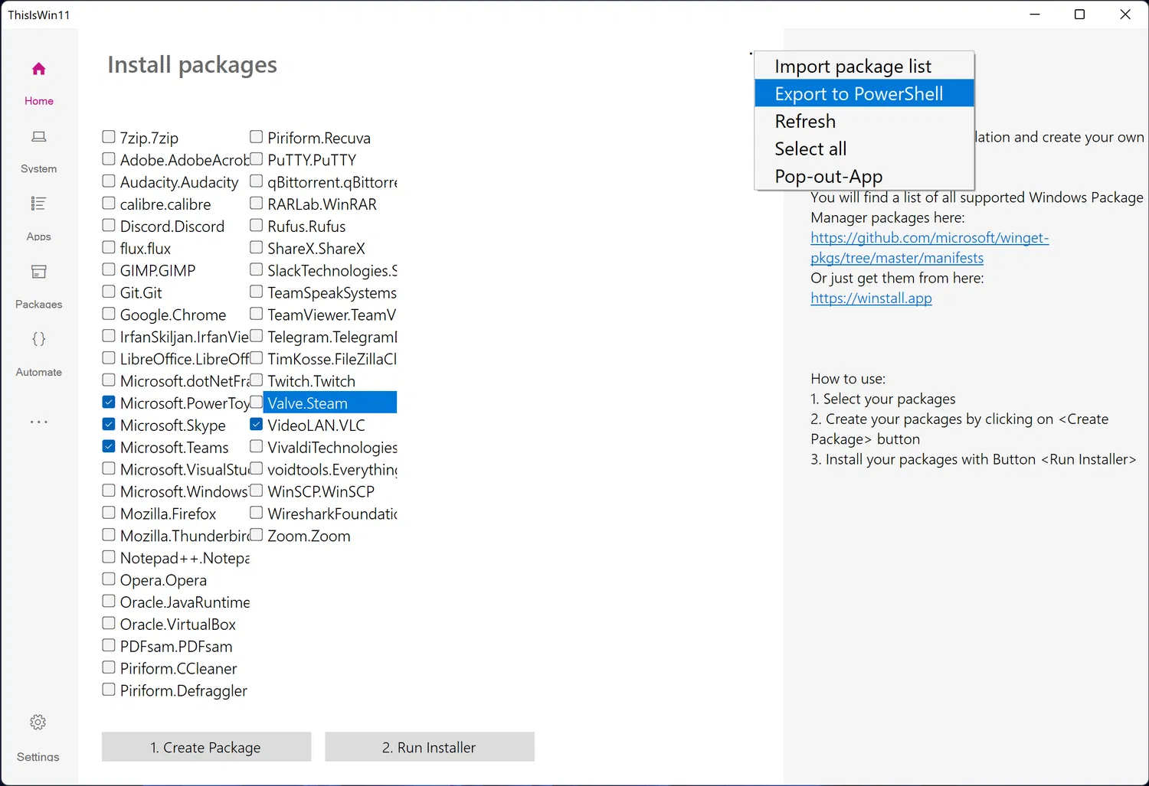Go to the Home sidebar icon
The image size is (1149, 786).
tap(39, 70)
